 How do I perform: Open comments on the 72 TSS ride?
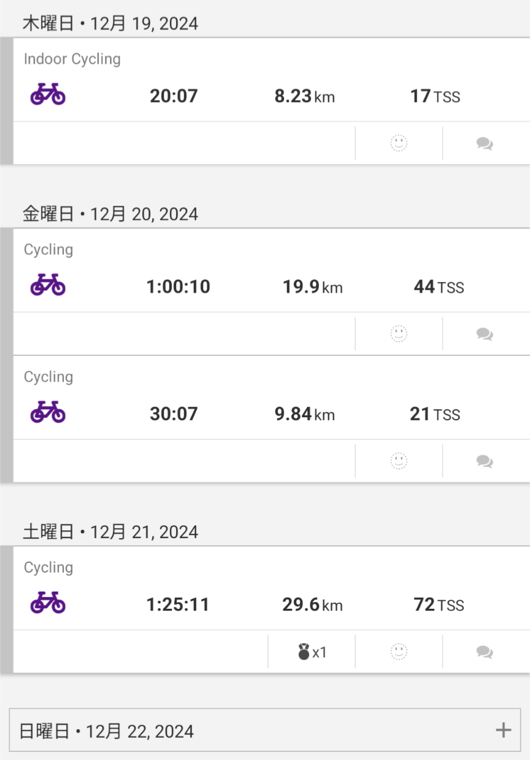pyautogui.click(x=485, y=652)
